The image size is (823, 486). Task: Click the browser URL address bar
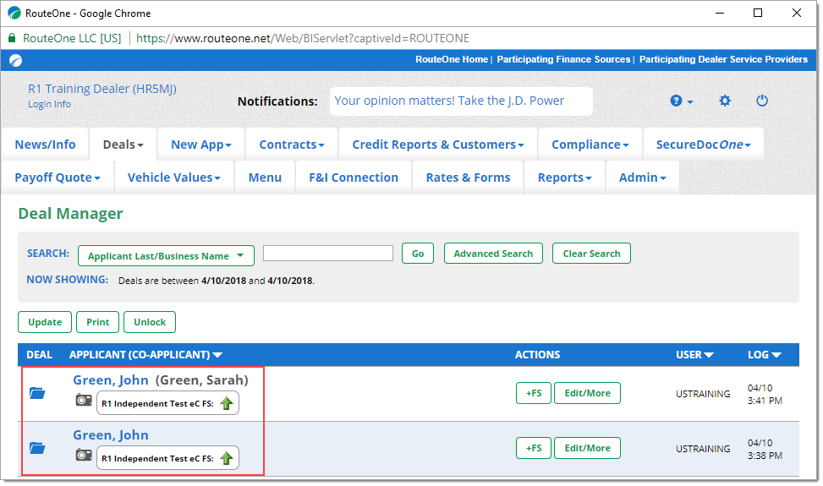pos(302,38)
